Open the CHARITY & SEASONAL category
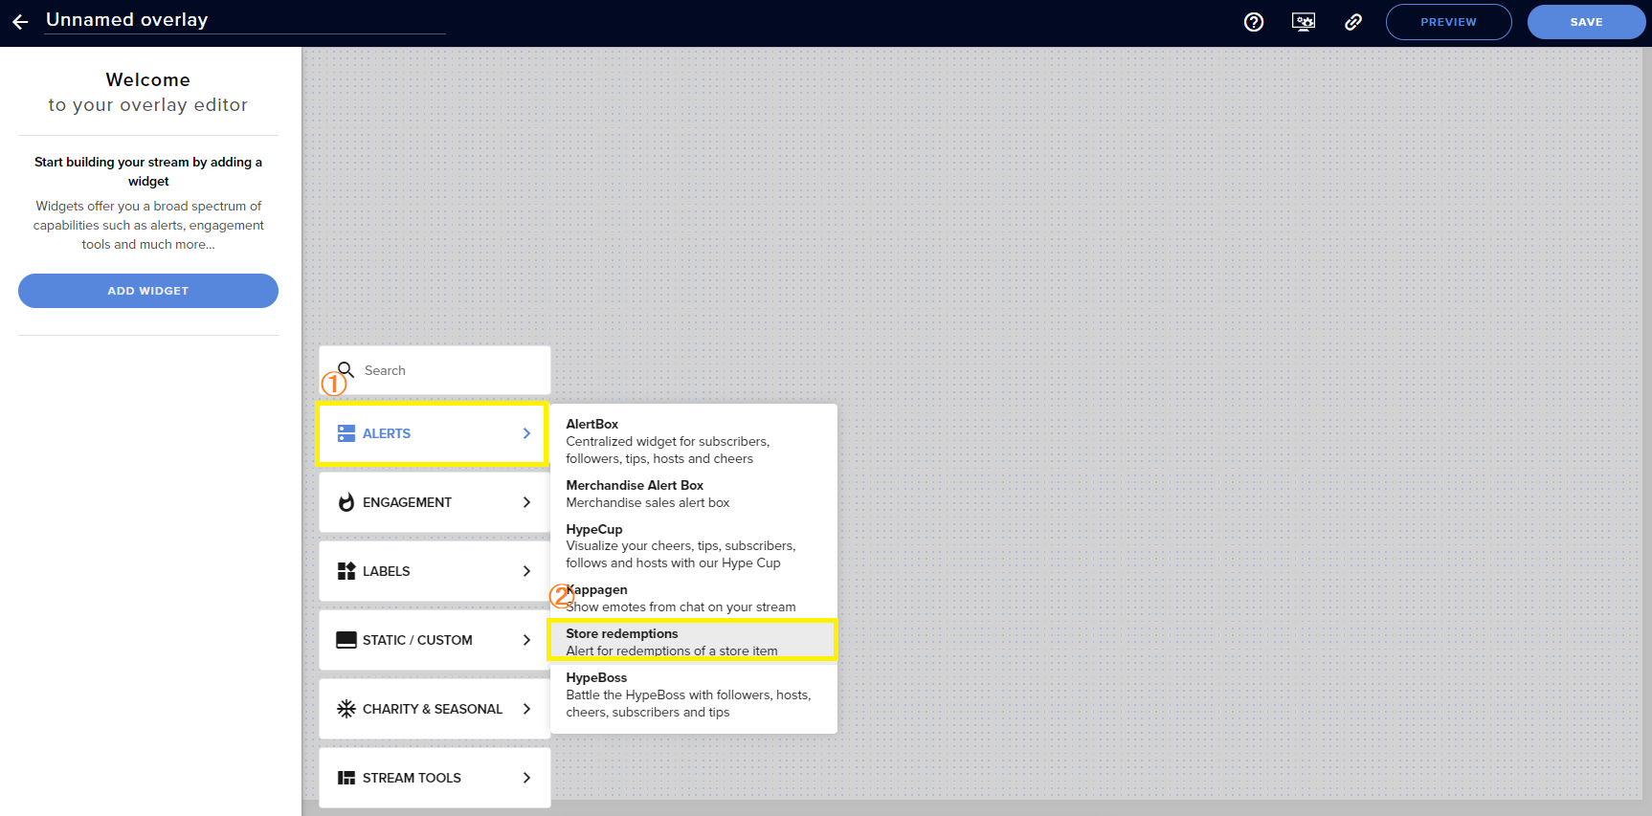Image resolution: width=1652 pixels, height=816 pixels. (435, 709)
